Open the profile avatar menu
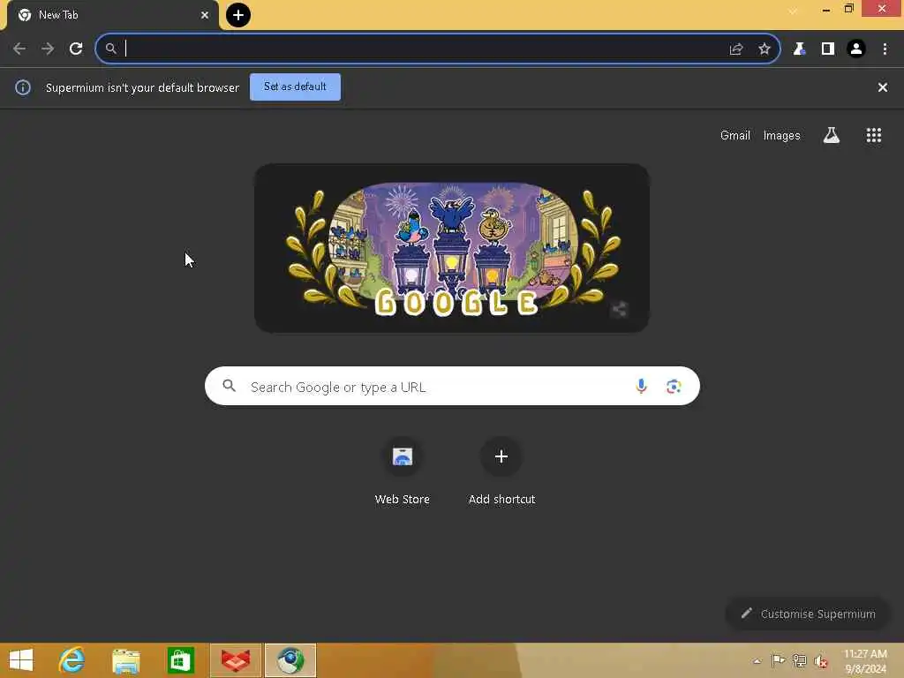Screen dimensions: 904x678 pyautogui.click(x=856, y=49)
